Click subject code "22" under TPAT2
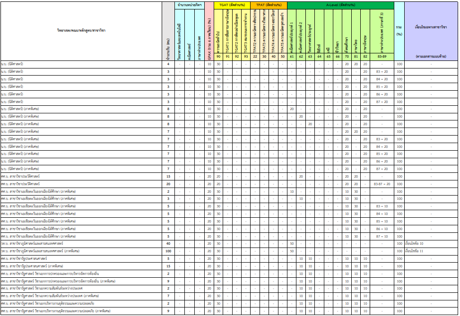This screenshot has width=460, height=316. point(255,57)
